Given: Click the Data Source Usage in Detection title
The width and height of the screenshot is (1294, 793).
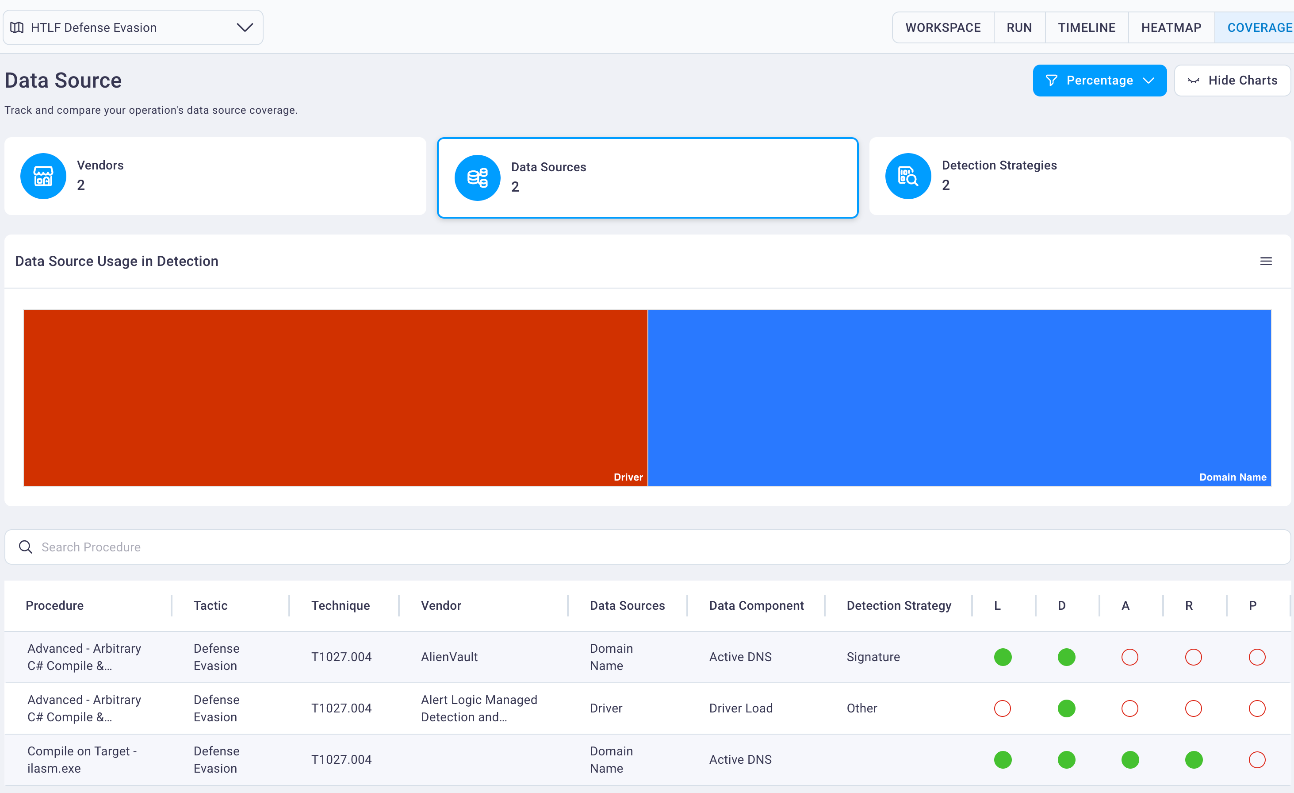Looking at the screenshot, I should click(x=117, y=261).
